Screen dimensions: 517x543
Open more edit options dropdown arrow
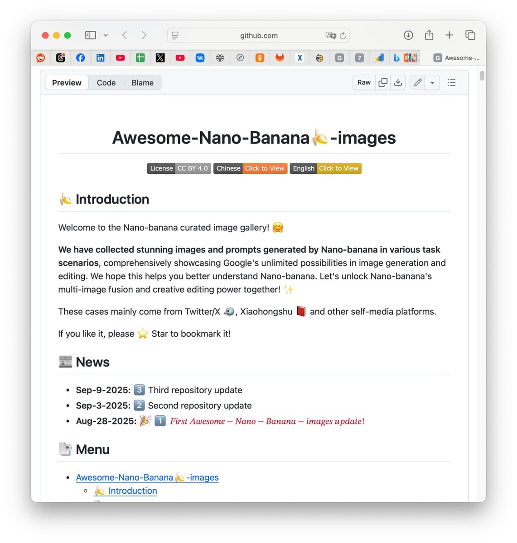(432, 83)
